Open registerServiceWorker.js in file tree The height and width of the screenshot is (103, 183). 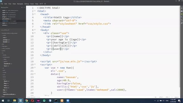(9, 94)
